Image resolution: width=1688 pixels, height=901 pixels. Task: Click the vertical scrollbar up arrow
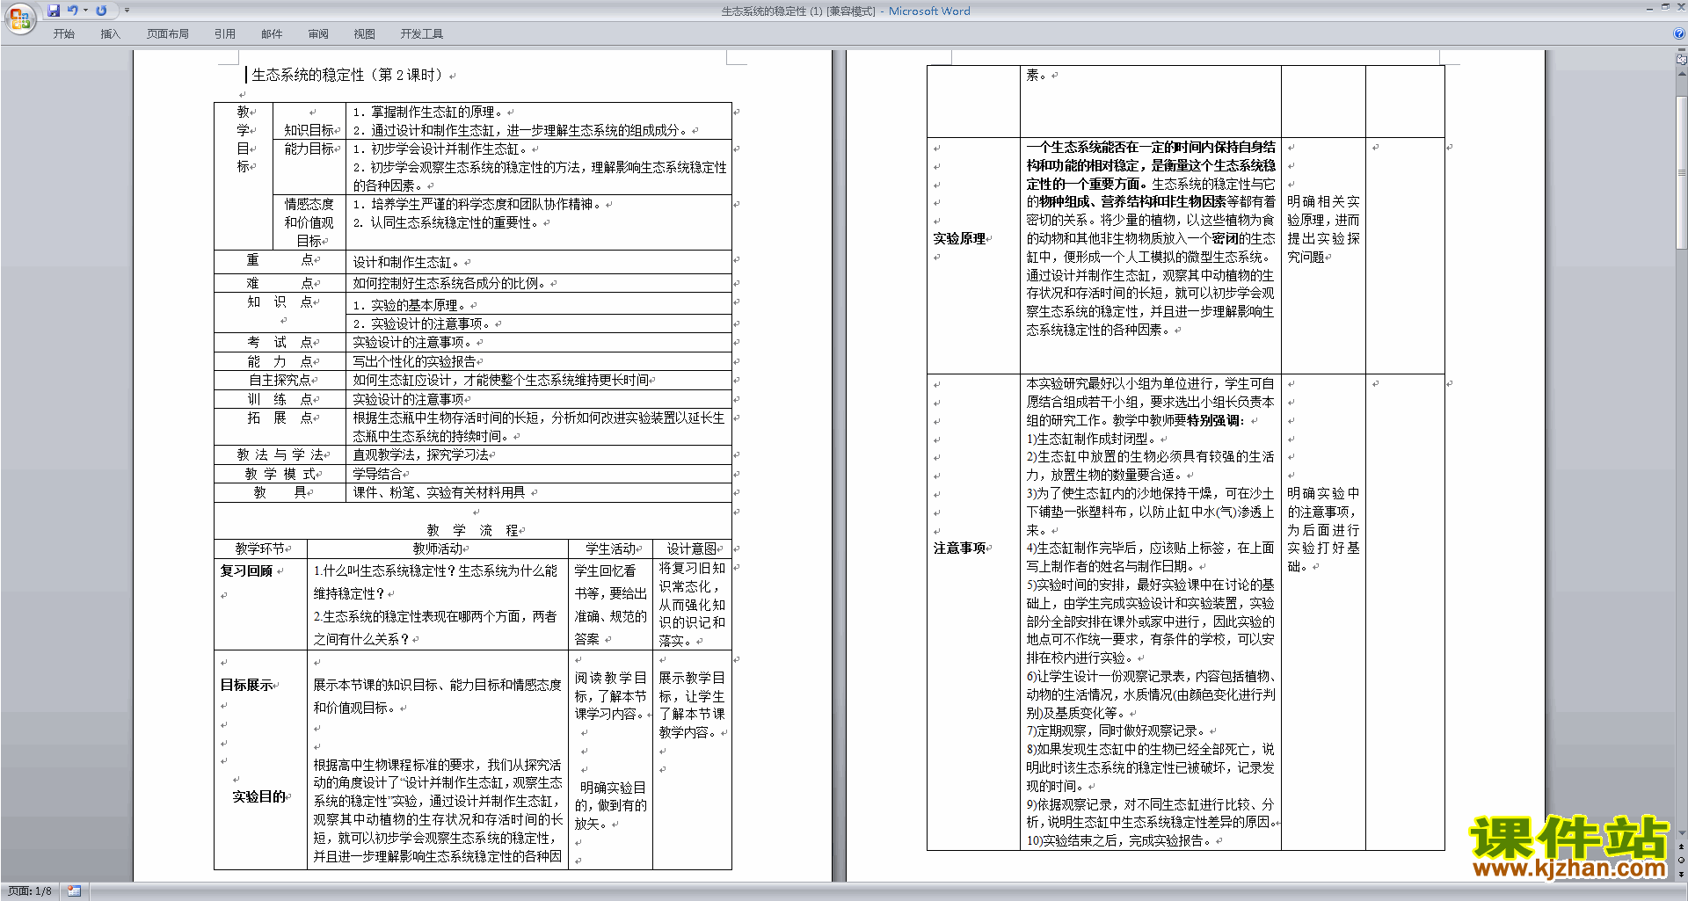[x=1682, y=74]
